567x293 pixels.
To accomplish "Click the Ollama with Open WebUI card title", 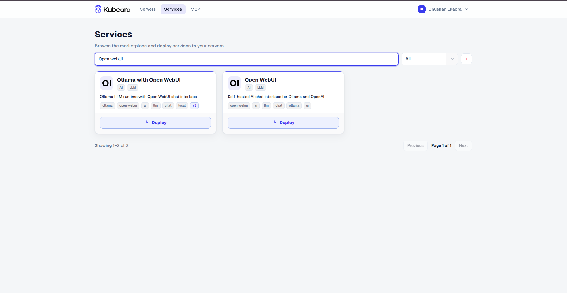I will point(149,80).
